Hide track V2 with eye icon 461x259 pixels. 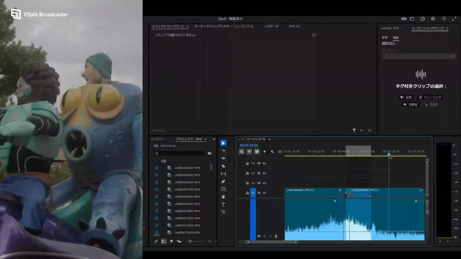click(x=264, y=183)
